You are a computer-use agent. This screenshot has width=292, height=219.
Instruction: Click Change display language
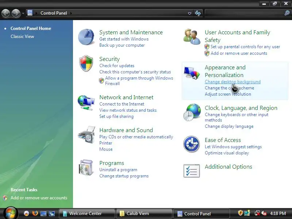click(x=229, y=126)
